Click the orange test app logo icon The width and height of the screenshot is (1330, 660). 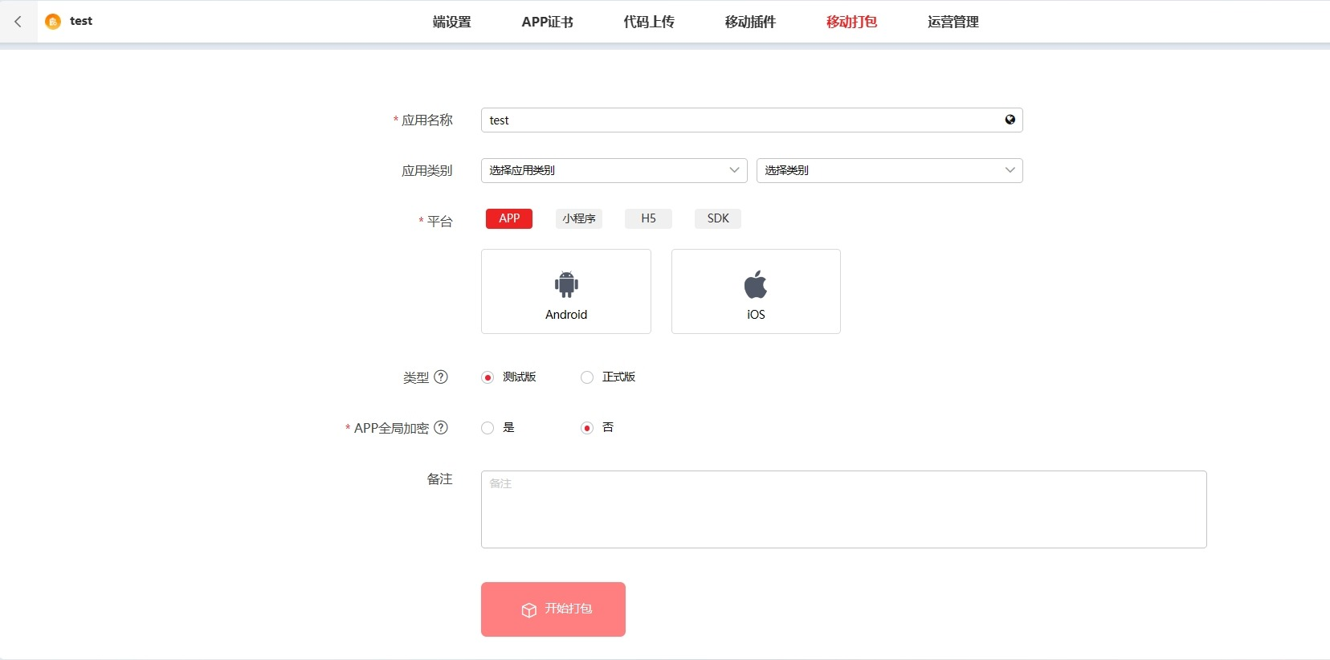[x=53, y=22]
